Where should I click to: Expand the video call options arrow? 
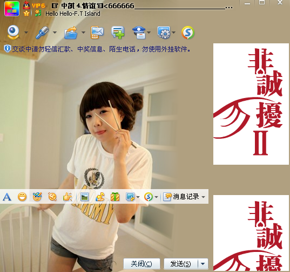tap(26, 33)
